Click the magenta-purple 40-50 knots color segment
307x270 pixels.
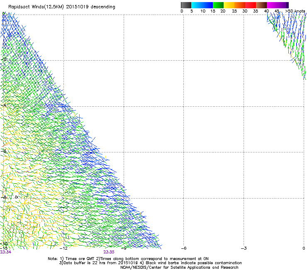278,5
